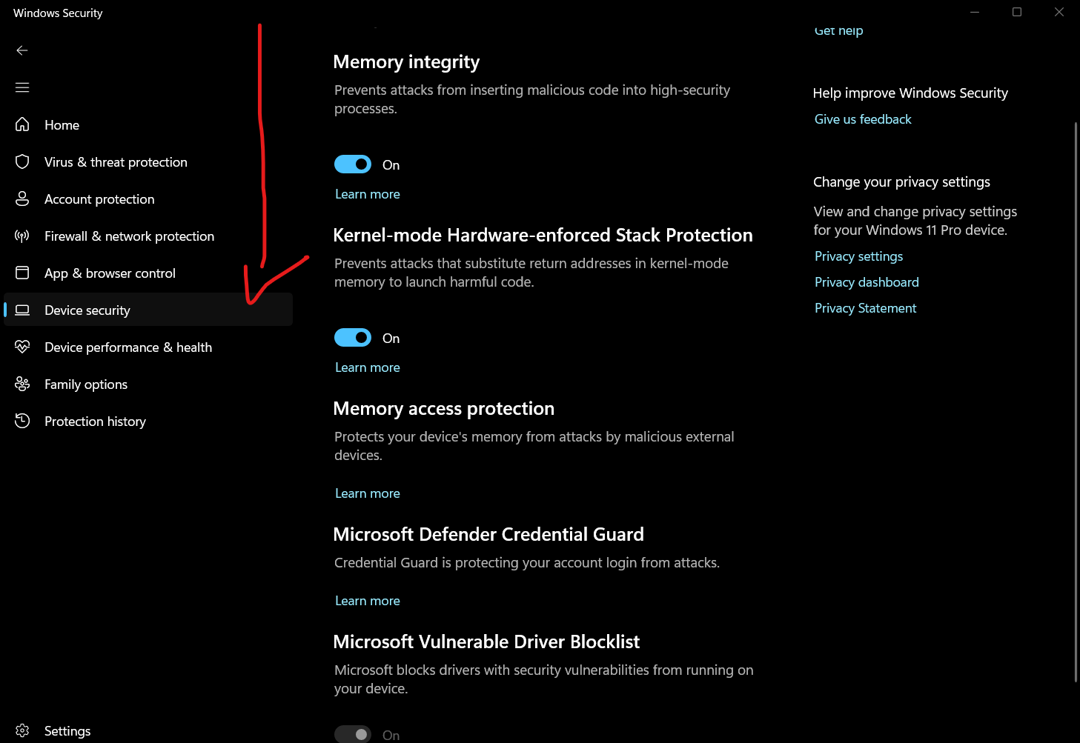The image size is (1080, 743).
Task: Click the Virus & threat protection shield icon
Action: tap(22, 161)
